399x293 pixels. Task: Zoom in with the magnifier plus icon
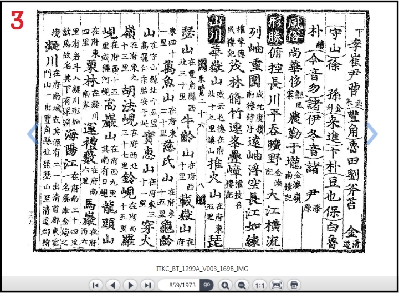(x=225, y=285)
